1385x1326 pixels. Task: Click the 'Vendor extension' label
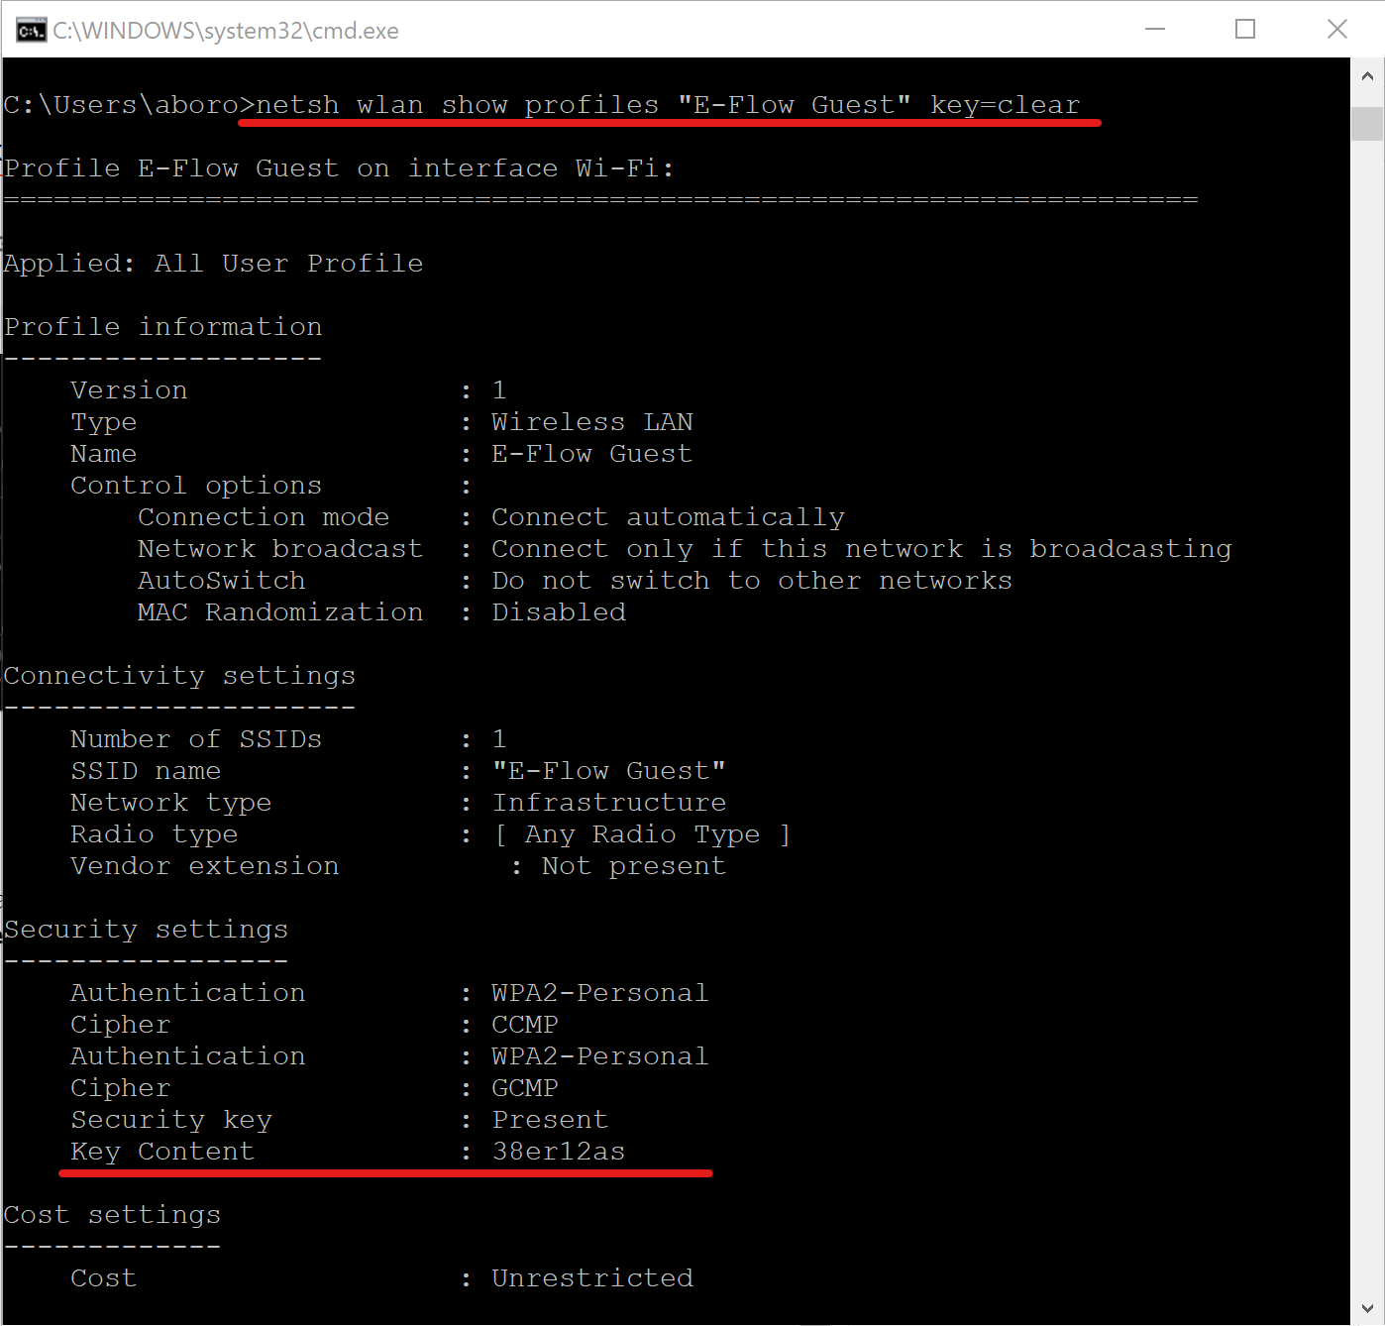pos(205,866)
